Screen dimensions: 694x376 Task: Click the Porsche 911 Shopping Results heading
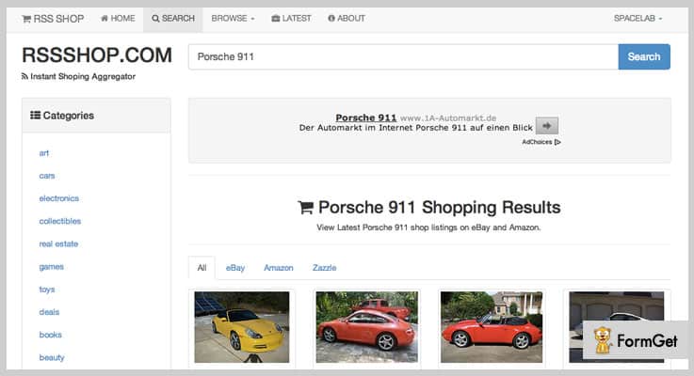pos(429,207)
